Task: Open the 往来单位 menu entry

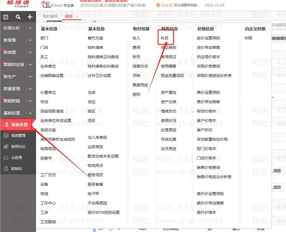Action: [48, 66]
